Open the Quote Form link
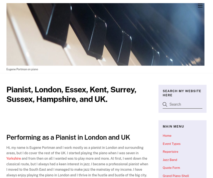 171,168
